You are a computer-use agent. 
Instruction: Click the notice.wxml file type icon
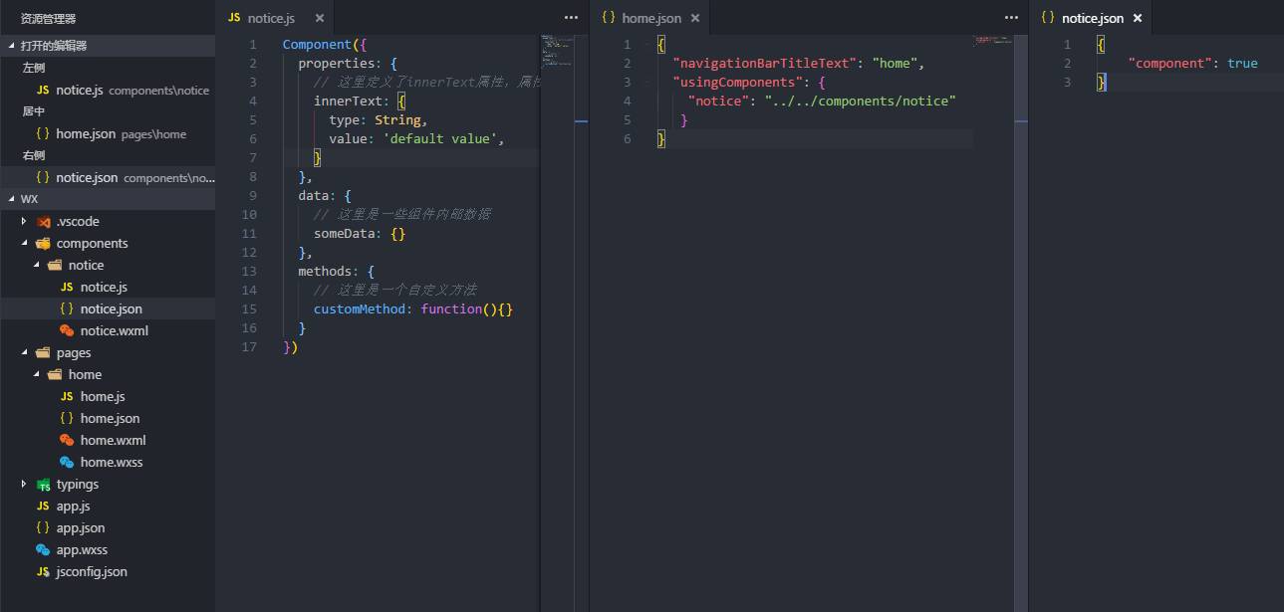click(67, 330)
